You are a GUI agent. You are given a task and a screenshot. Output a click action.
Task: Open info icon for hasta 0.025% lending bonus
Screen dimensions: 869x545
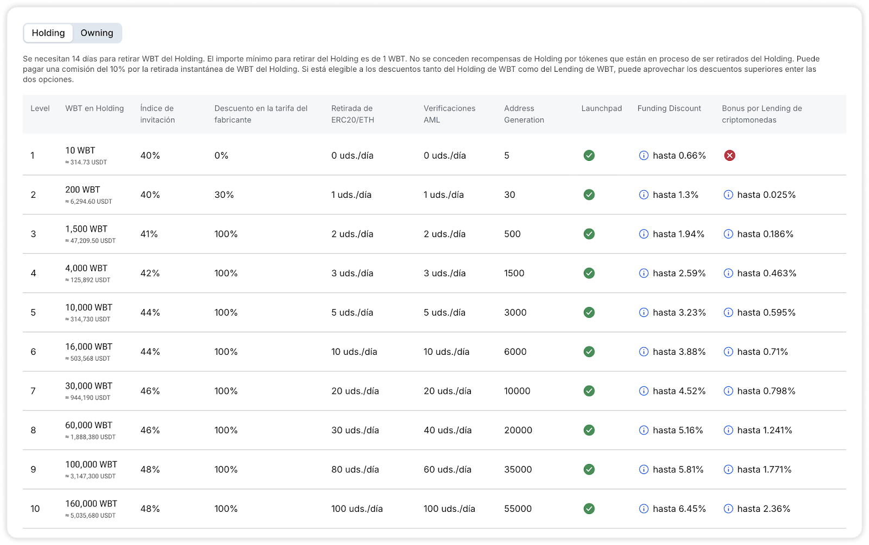tap(728, 195)
